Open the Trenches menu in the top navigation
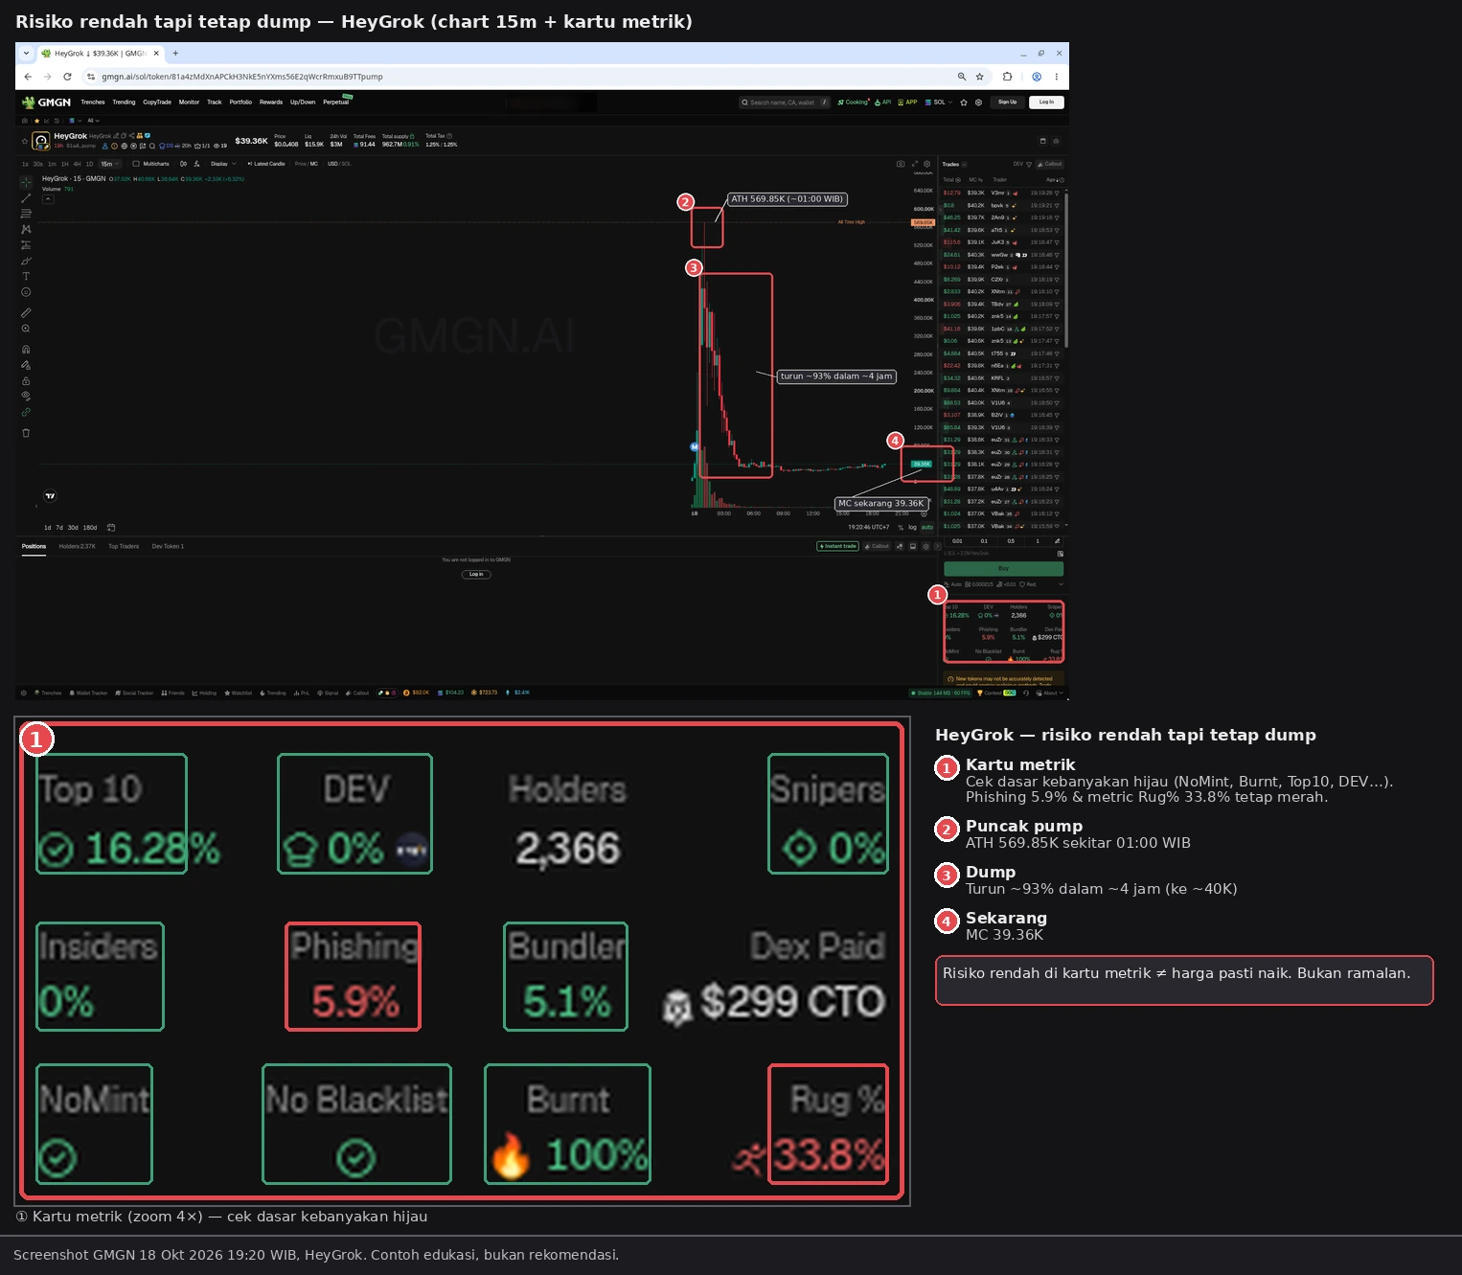This screenshot has width=1462, height=1275. coord(93,102)
